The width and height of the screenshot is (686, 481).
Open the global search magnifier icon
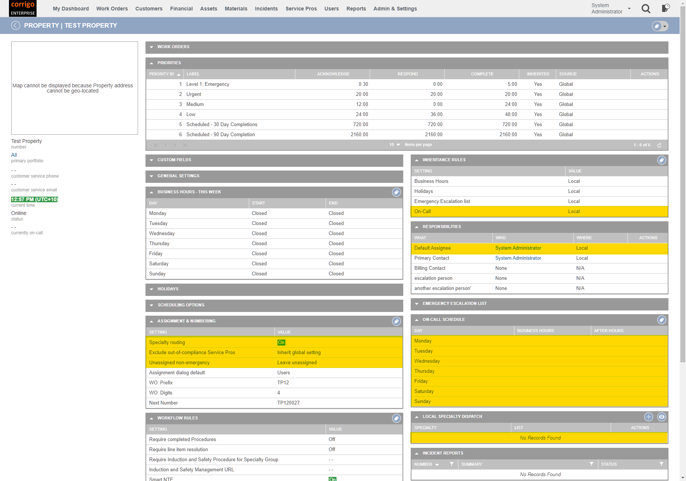pos(646,9)
